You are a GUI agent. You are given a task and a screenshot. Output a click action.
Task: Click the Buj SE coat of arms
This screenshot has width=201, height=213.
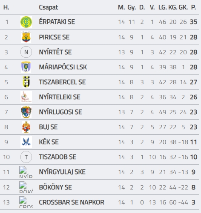coord(26,127)
